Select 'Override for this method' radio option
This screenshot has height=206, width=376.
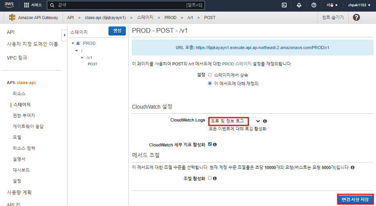pyautogui.click(x=210, y=83)
